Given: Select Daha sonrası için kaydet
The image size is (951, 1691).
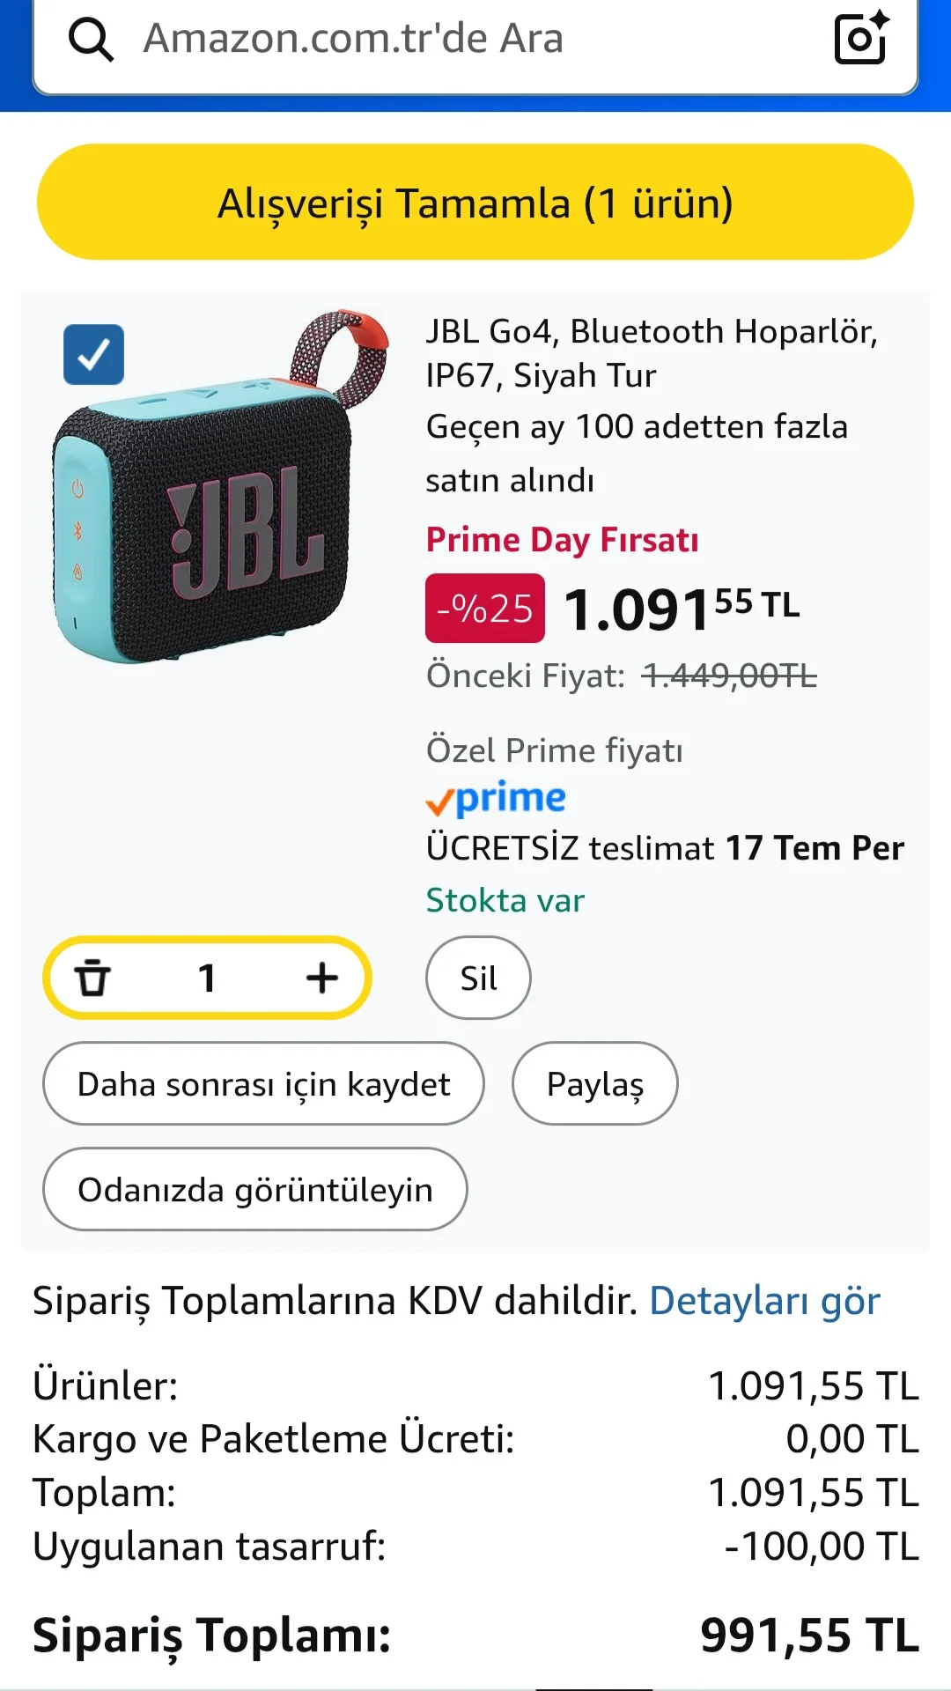Looking at the screenshot, I should click(x=263, y=1084).
